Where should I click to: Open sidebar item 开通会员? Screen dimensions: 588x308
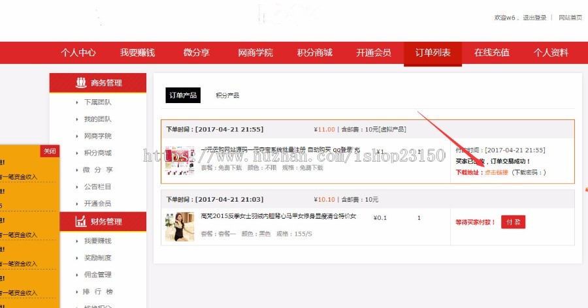tap(97, 203)
